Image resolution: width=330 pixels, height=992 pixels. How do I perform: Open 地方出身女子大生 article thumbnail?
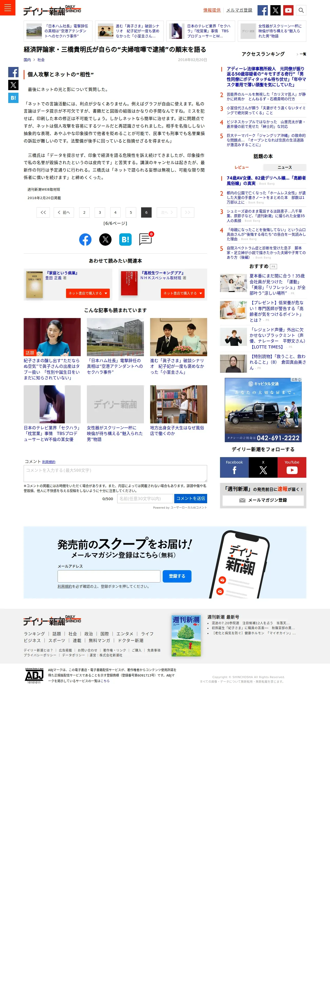[179, 404]
